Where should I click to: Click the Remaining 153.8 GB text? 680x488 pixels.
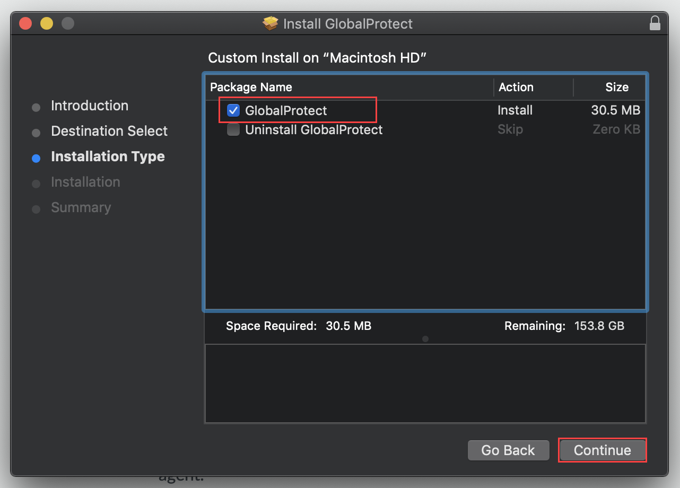click(x=564, y=326)
